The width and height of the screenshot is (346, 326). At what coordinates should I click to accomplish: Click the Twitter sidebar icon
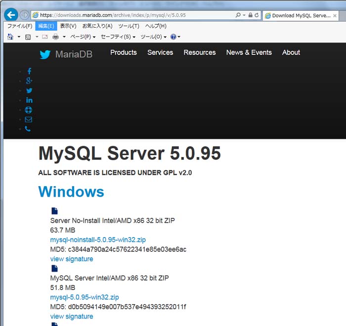click(29, 90)
